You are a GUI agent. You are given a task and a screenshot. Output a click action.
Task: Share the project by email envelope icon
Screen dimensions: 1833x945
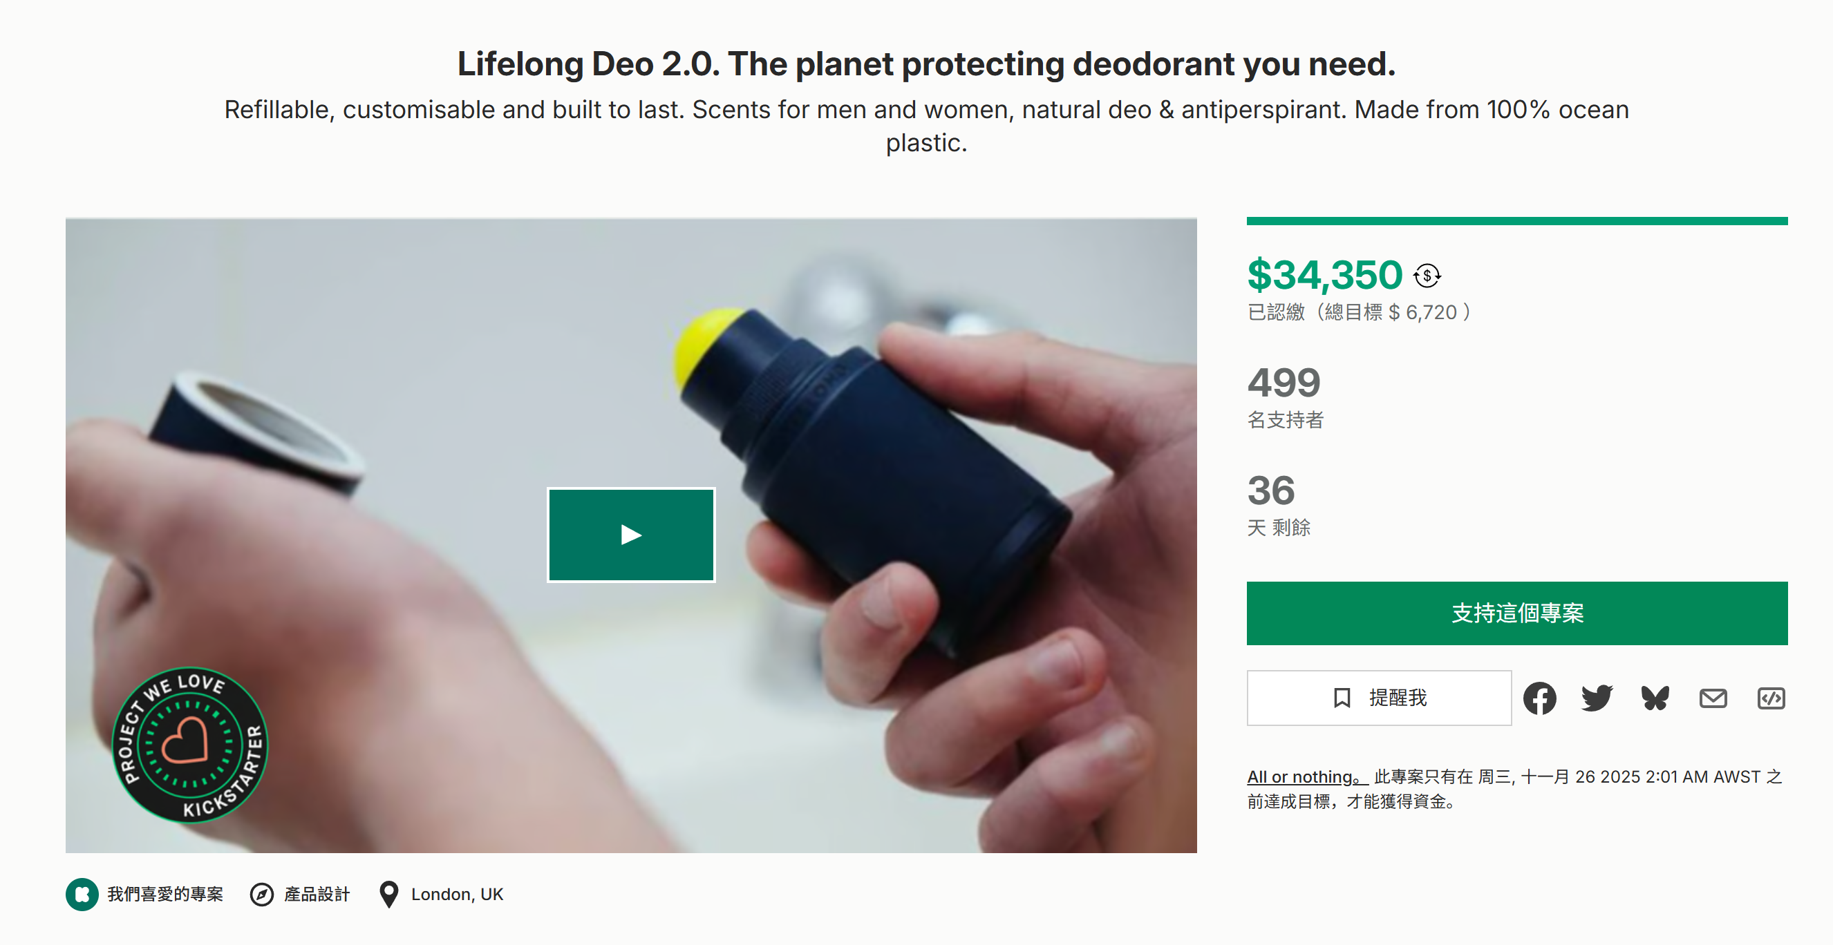tap(1713, 698)
